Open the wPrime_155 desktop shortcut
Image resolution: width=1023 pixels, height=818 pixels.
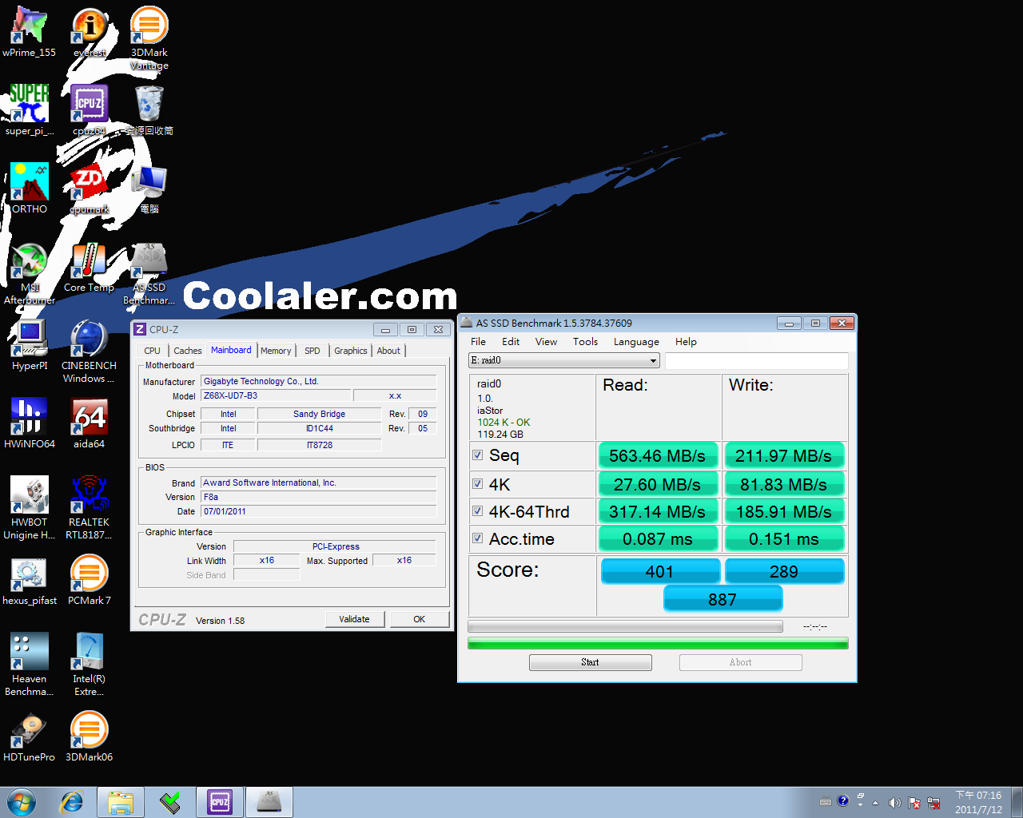30,32
